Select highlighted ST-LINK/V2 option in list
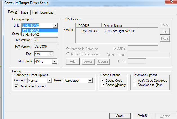This screenshot has width=177, height=119. pyautogui.click(x=40, y=30)
